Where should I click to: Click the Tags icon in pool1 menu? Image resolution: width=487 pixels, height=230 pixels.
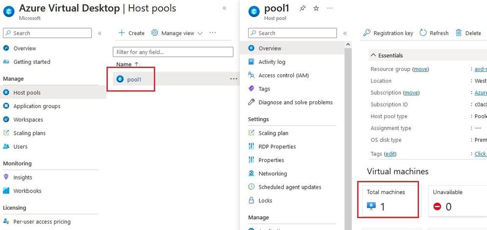(251, 88)
